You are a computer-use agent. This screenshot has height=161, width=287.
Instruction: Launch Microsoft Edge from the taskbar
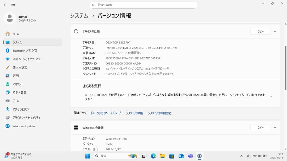click(153, 156)
